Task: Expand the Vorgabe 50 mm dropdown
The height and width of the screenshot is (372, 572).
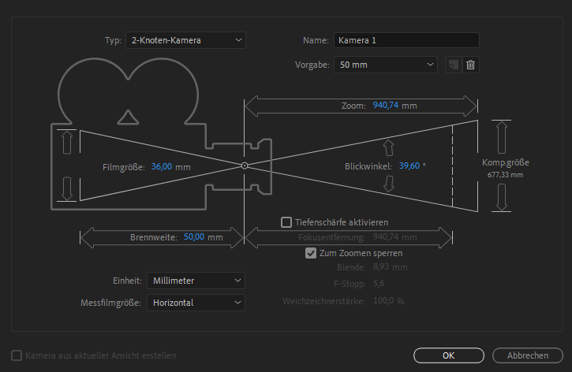Action: tap(385, 65)
